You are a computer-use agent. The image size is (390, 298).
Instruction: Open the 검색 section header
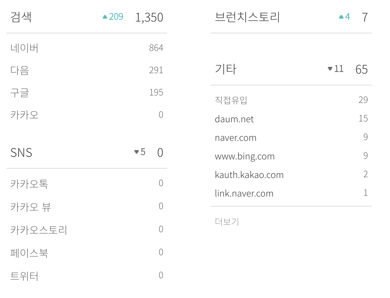(87, 17)
